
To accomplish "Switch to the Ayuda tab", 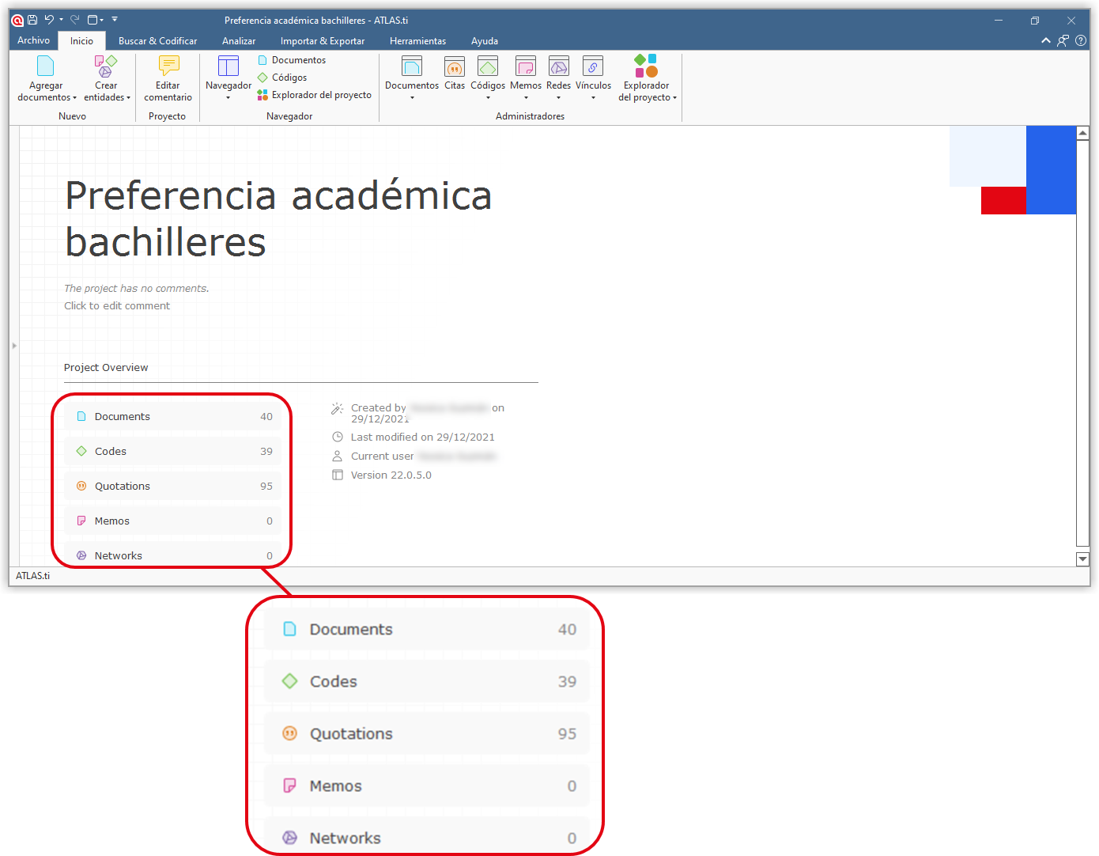I will [x=485, y=41].
